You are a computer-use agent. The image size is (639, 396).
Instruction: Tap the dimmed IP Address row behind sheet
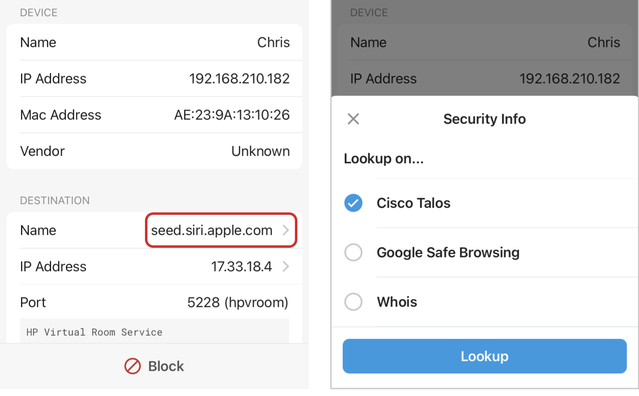pos(485,78)
